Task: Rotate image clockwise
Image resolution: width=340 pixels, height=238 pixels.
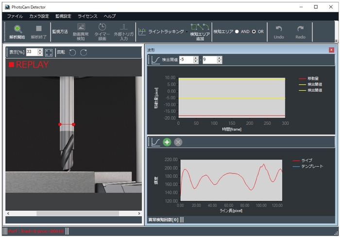Action: [x=84, y=52]
